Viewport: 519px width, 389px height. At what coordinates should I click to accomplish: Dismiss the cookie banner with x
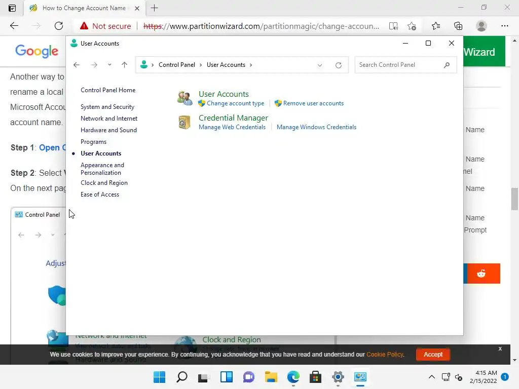(500, 348)
